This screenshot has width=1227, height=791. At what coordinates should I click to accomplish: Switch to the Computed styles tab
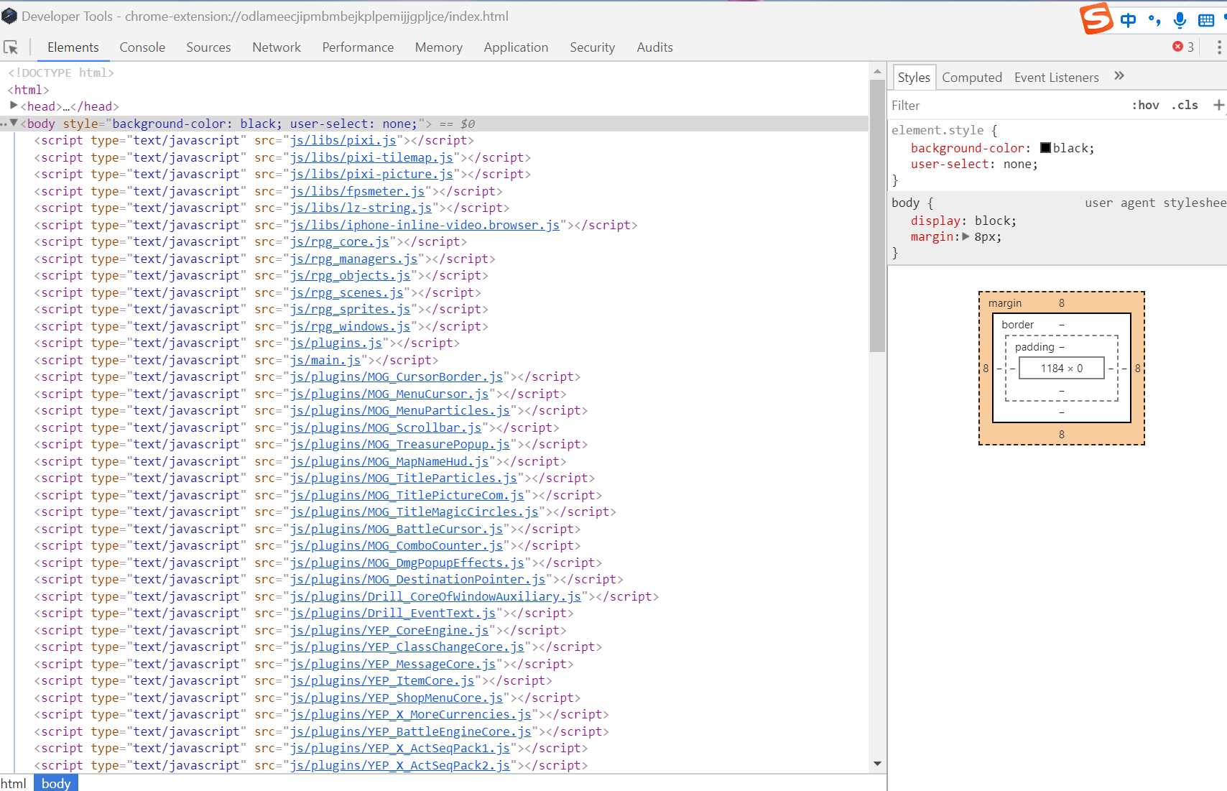(x=971, y=77)
